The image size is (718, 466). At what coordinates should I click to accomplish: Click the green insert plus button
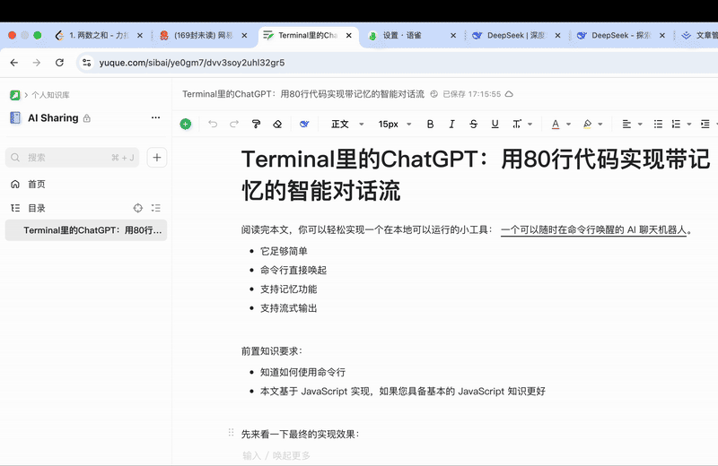[186, 124]
